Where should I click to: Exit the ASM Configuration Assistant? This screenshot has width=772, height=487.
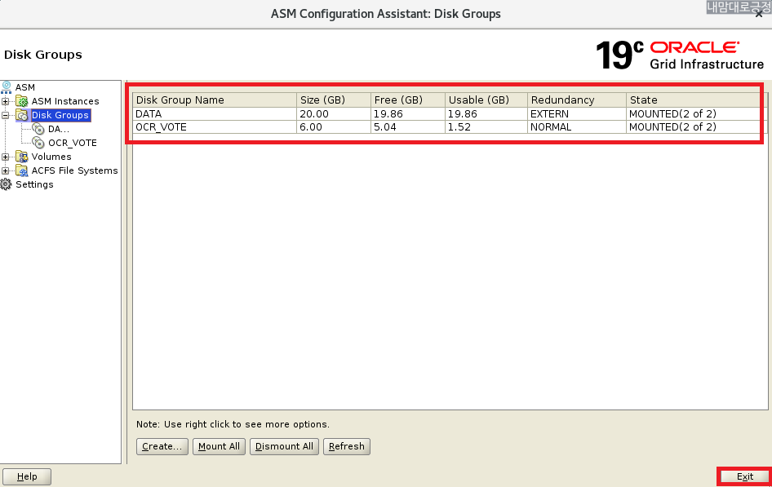(x=744, y=476)
